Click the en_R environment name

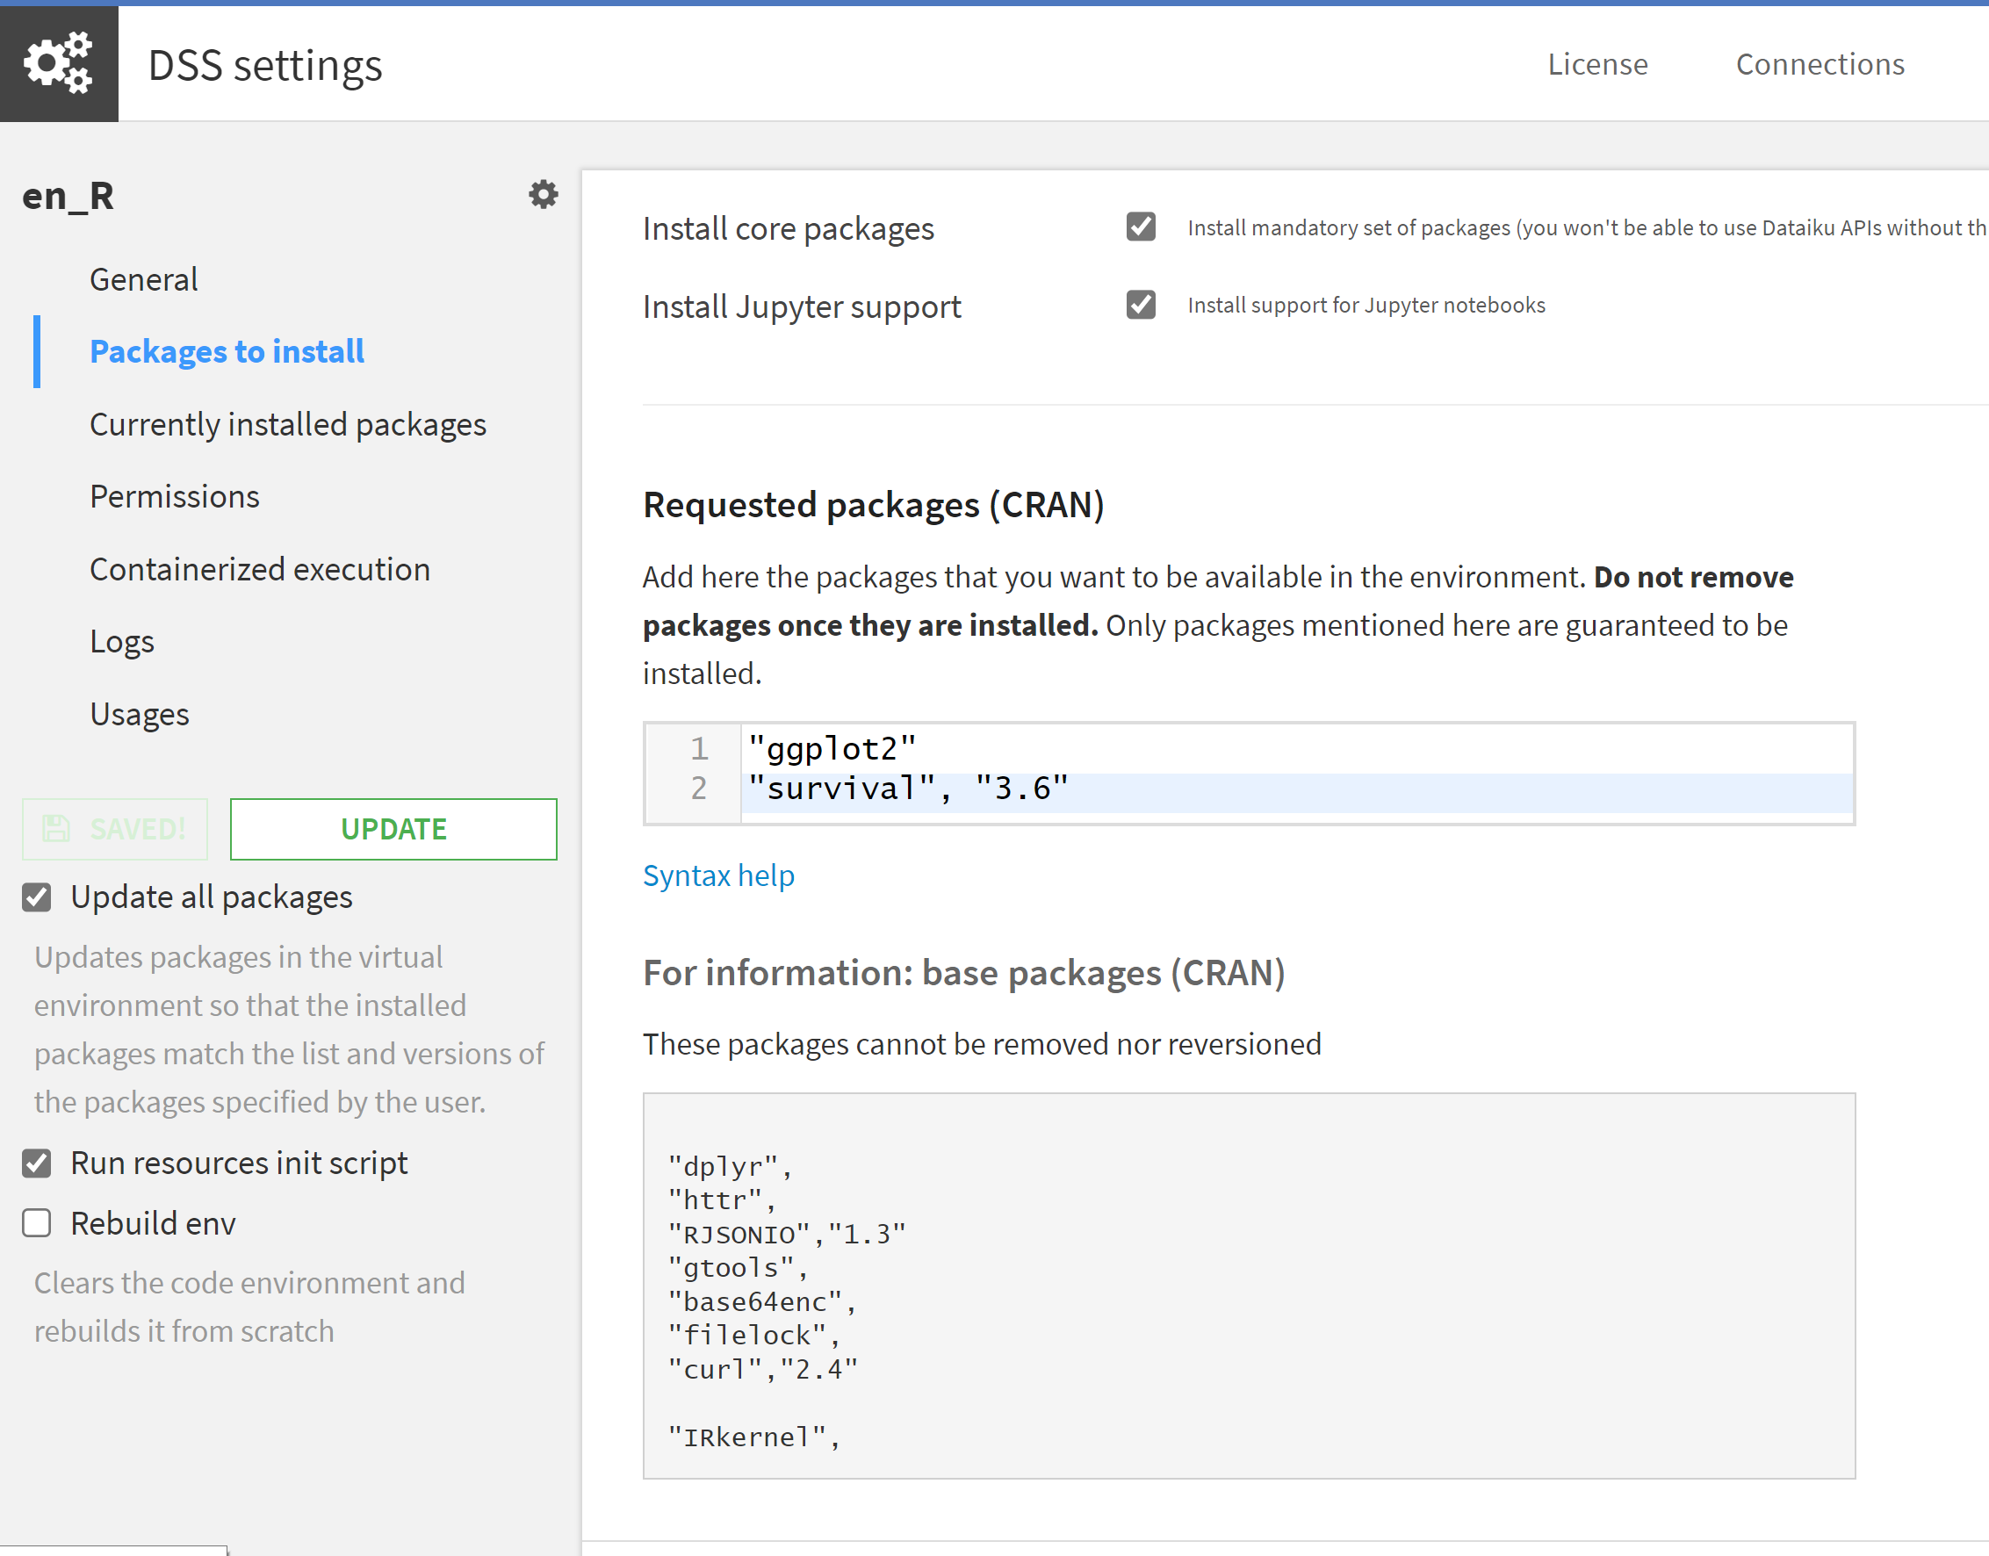pos(68,196)
